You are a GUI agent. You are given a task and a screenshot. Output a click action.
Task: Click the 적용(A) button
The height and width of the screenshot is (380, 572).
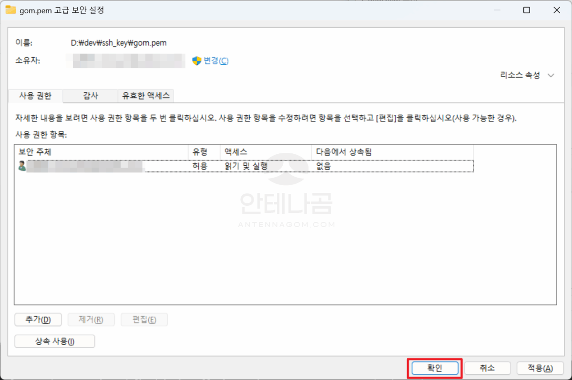coord(540,368)
